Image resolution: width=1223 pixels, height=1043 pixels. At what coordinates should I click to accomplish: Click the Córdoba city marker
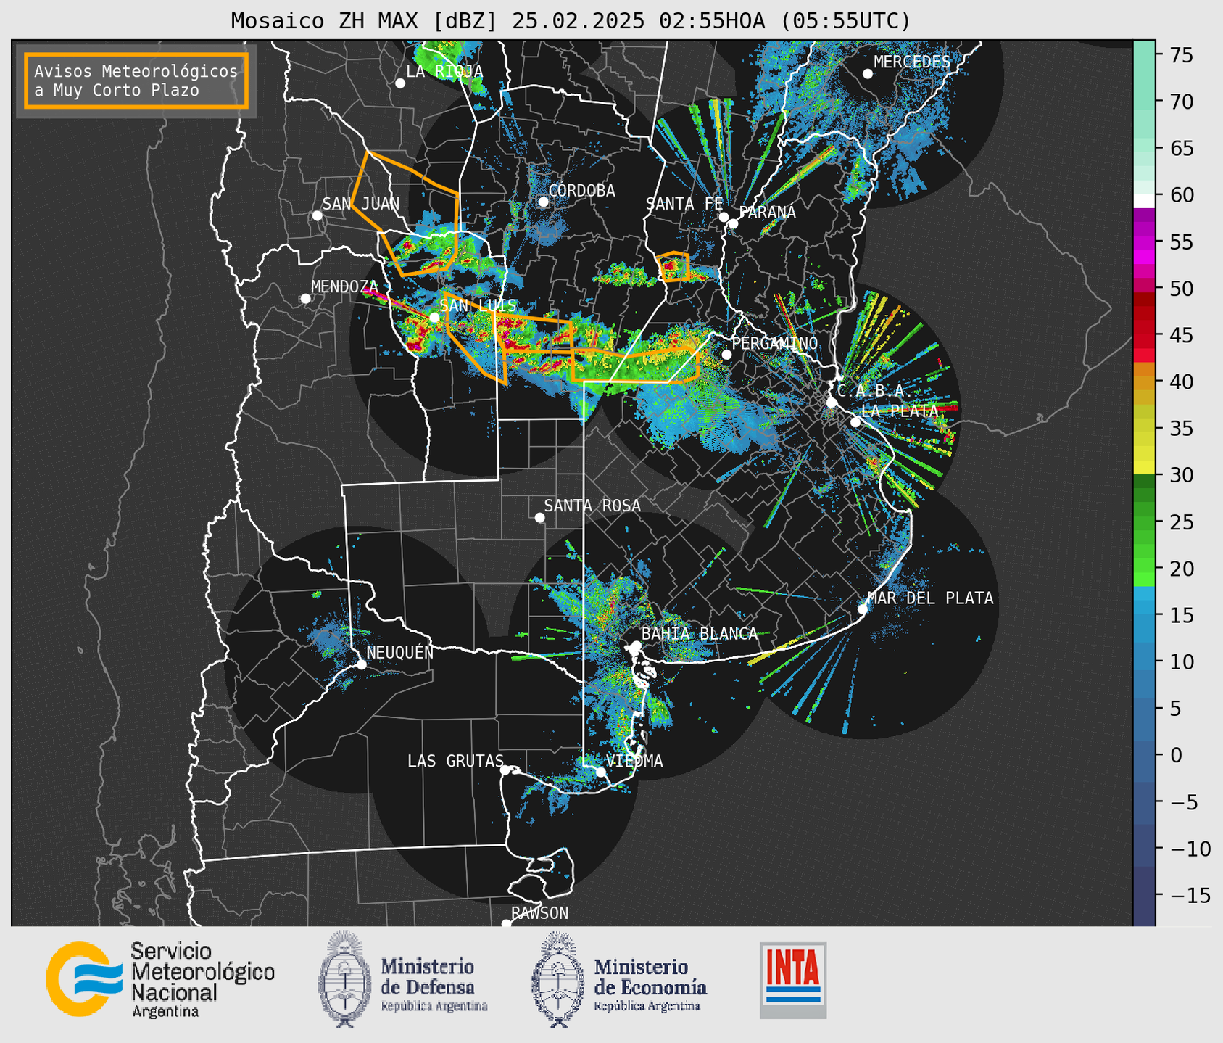click(543, 202)
